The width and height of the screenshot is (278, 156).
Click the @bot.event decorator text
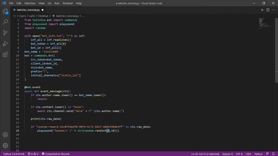point(32,87)
